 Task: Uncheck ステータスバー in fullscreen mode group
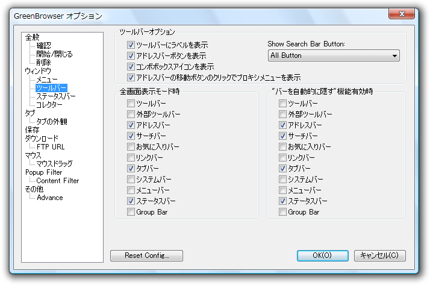131,201
